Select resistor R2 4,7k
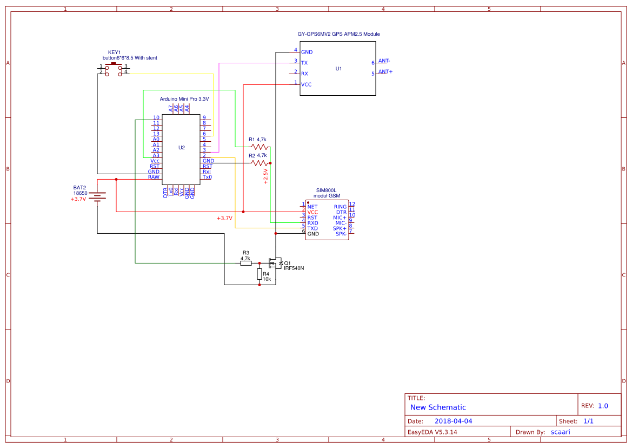Image resolution: width=632 pixels, height=448 pixels. (x=260, y=163)
